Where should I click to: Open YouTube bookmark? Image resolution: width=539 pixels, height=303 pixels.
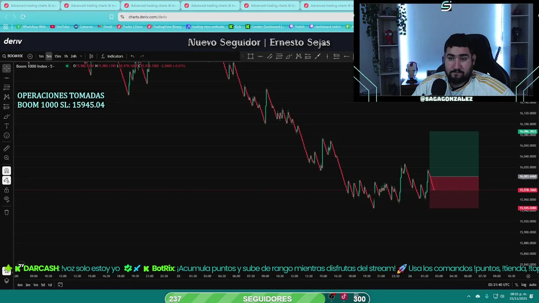point(60,27)
